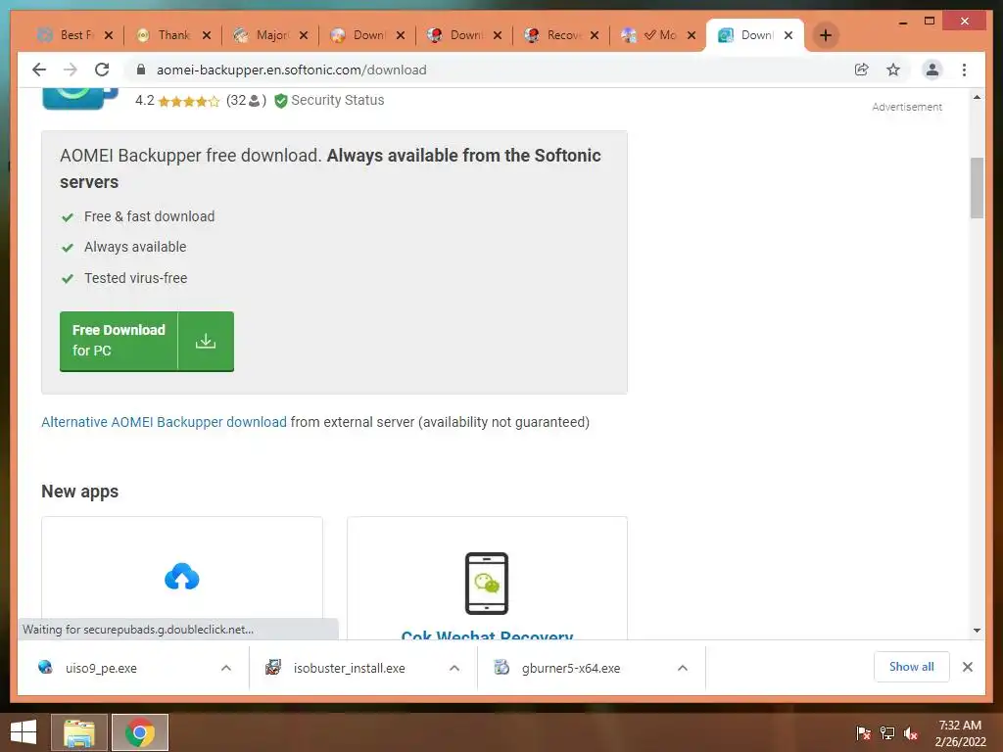1003x752 pixels.
Task: Open downloaded uiso9_pe.exe file
Action: click(x=101, y=668)
